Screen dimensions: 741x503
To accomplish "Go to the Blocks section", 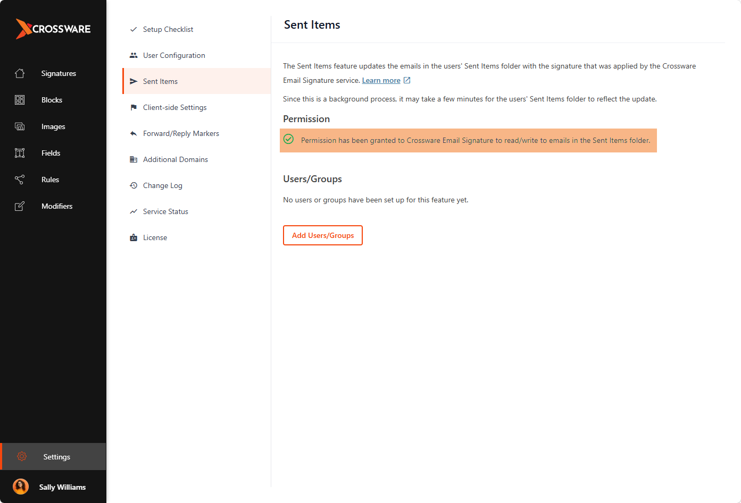I will coord(52,100).
